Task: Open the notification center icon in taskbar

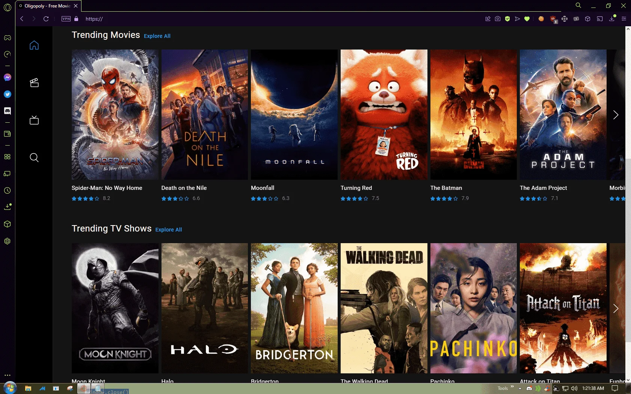Action: tap(615, 388)
